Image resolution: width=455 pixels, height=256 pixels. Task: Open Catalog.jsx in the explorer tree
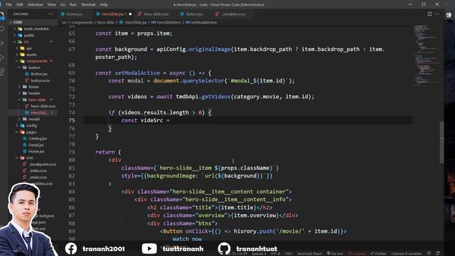click(33, 139)
